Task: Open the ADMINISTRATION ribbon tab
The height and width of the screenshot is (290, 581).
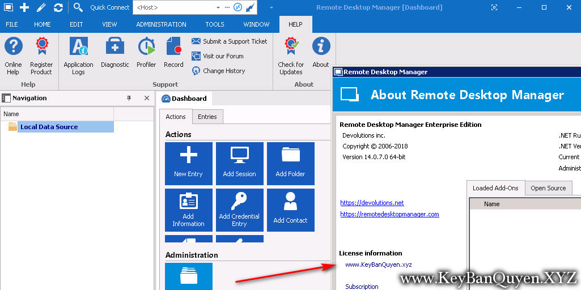Action: [x=161, y=24]
